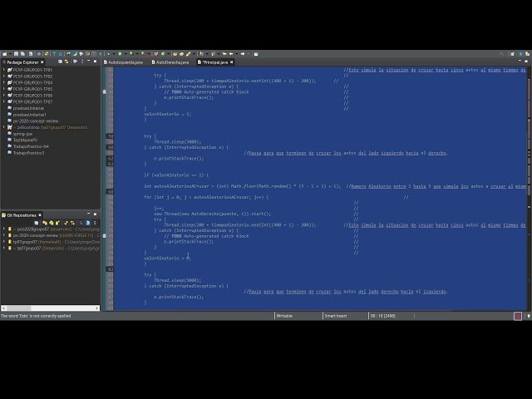Expand the PCYP-GRUPO01-TP07 project
Image resolution: width=532 pixels, height=399 pixels.
click(x=4, y=101)
